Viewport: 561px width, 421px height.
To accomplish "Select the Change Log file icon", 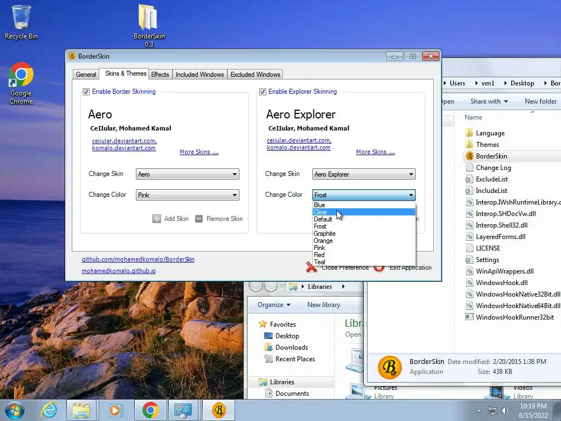I will tap(469, 167).
